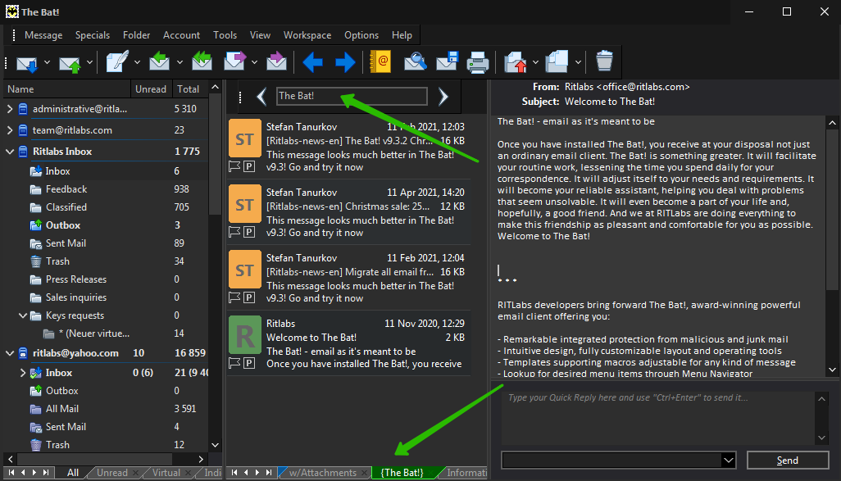
Task: Click the Save message toolbar icon
Action: tap(447, 61)
